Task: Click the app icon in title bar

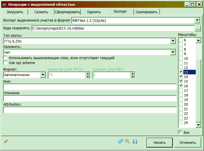Action: coord(4,4)
